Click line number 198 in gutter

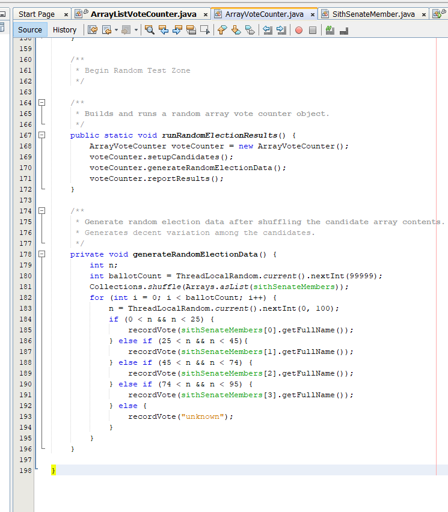pos(25,471)
